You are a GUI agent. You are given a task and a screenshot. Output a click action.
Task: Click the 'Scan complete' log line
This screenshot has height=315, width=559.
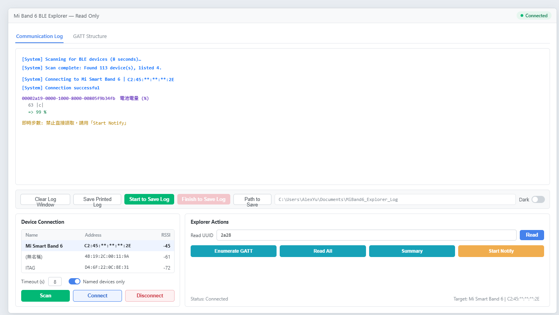coord(92,68)
